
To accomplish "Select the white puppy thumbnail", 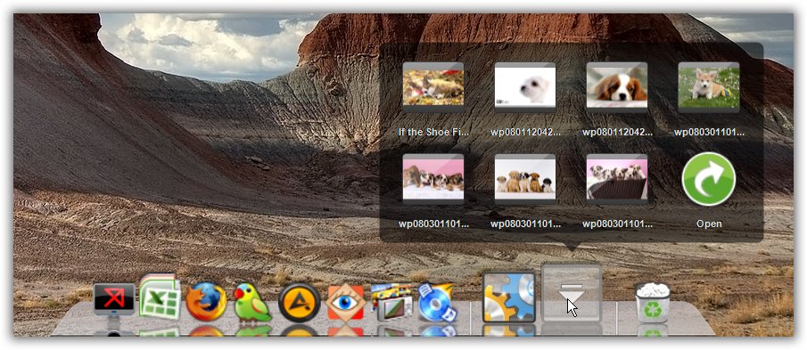I will coord(525,87).
